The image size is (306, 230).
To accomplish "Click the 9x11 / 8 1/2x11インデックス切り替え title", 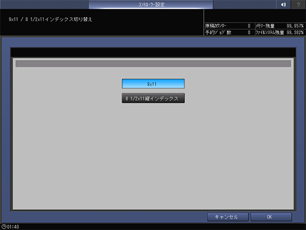I will click(50, 20).
